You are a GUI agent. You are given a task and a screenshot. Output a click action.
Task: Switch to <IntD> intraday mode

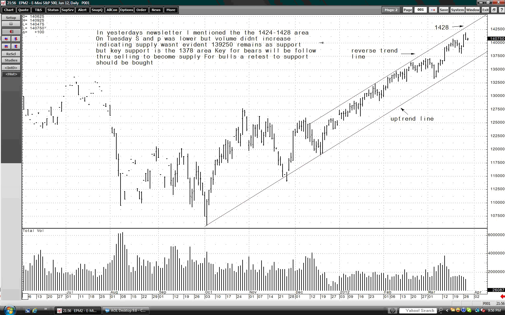coord(11,68)
